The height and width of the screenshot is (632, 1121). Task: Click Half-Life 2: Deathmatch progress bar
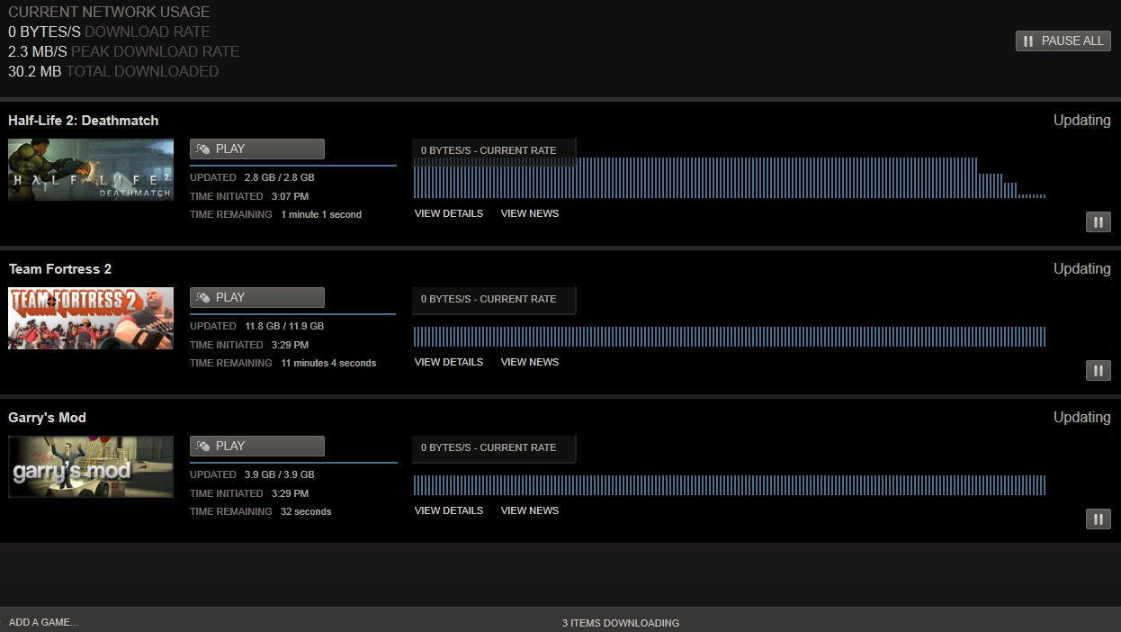(293, 166)
